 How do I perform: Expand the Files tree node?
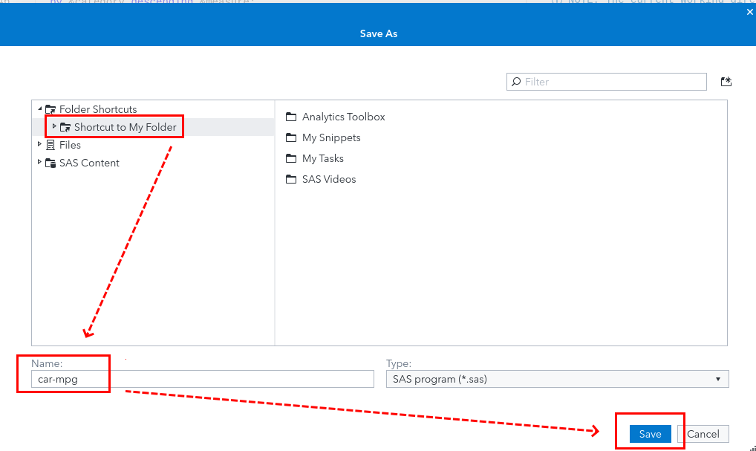[x=40, y=145]
